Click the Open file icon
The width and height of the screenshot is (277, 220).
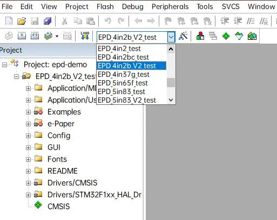[22, 21]
